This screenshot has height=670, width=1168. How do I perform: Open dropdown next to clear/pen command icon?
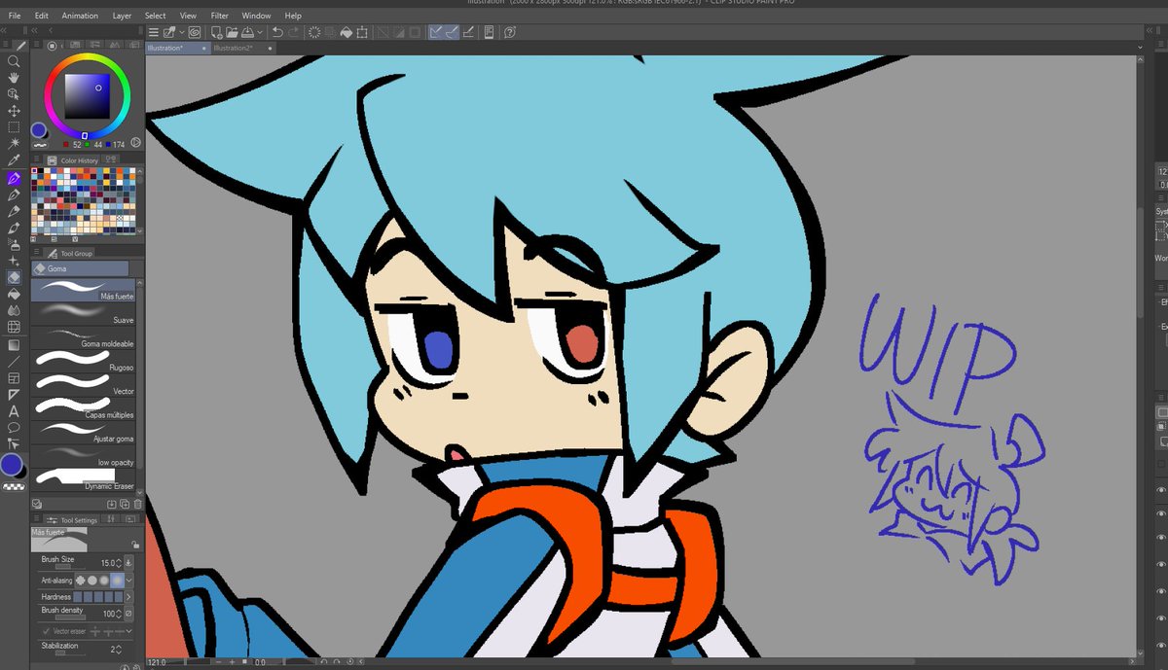click(182, 32)
